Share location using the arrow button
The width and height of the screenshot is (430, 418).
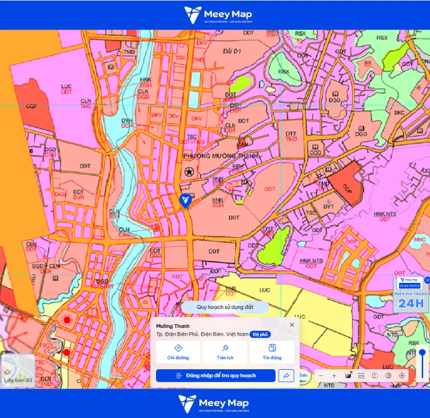tap(286, 376)
